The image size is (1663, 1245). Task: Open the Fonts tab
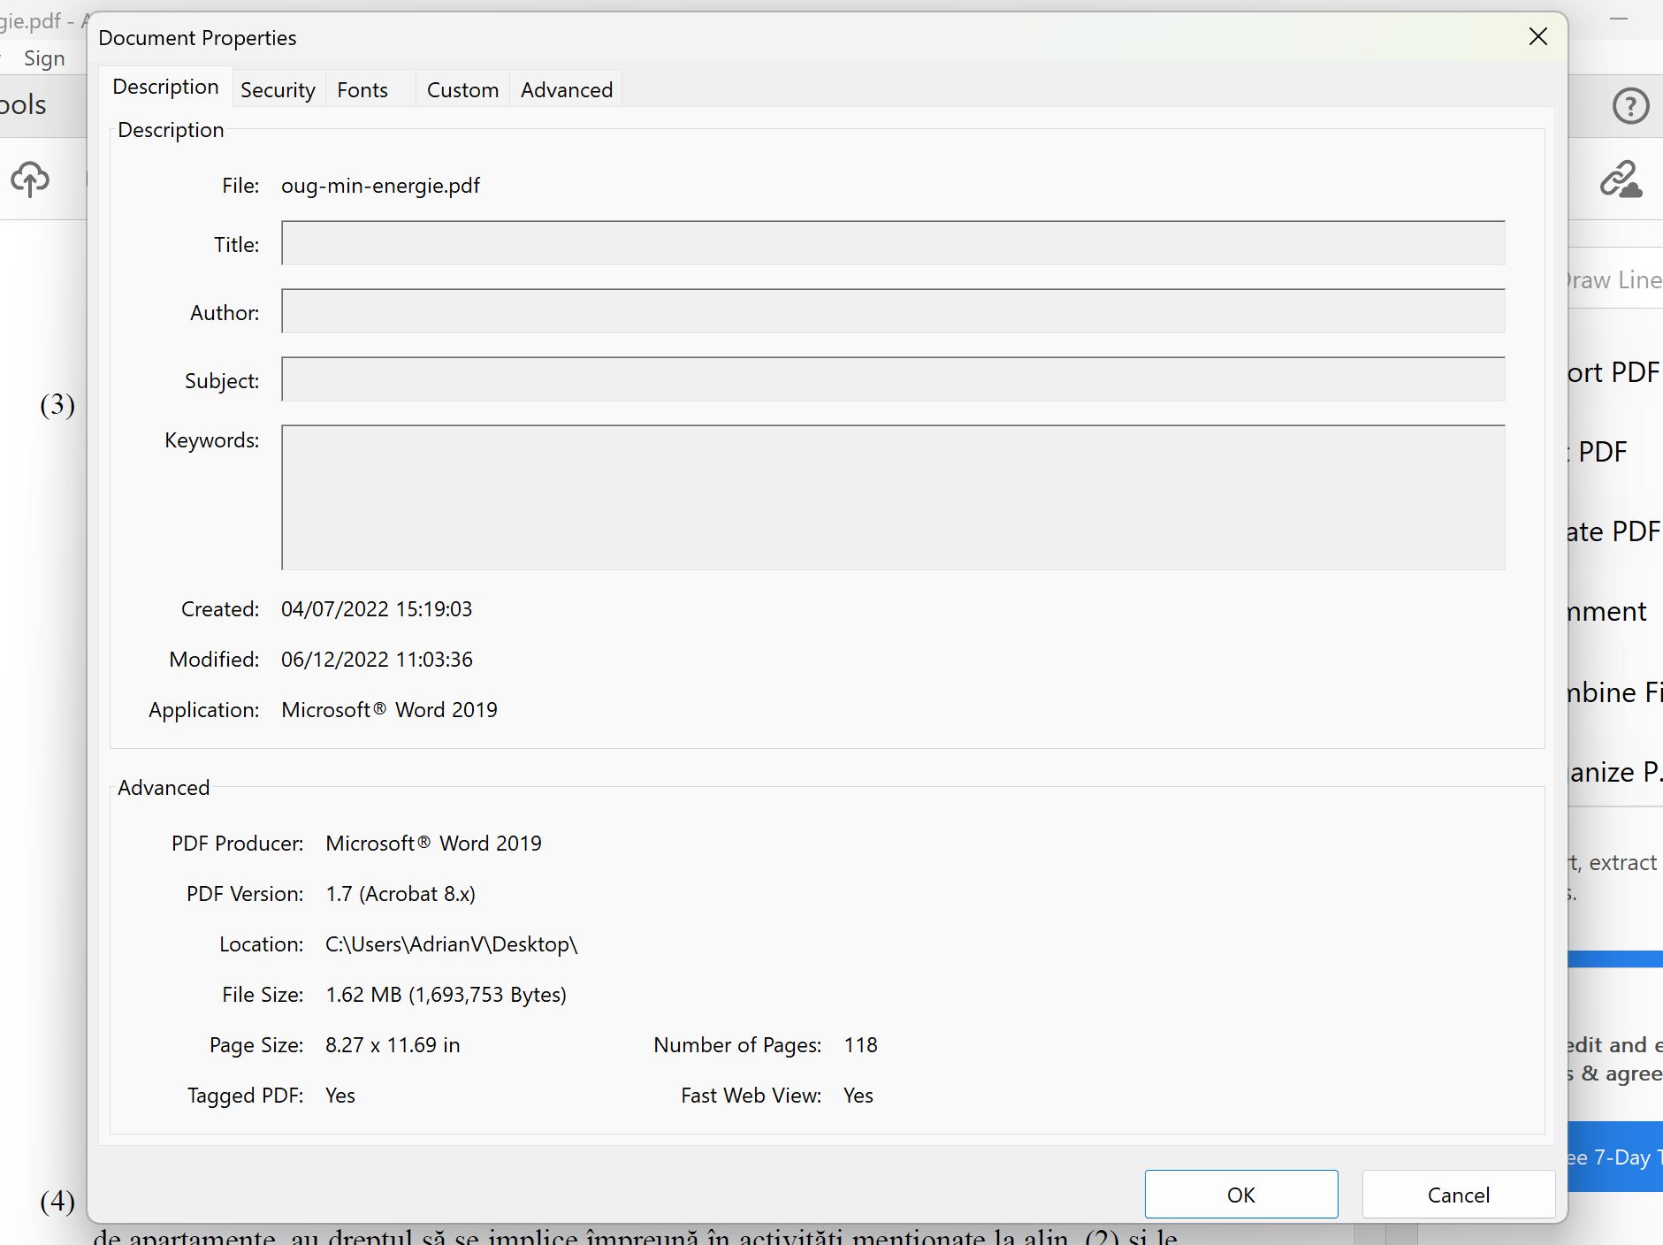click(x=362, y=90)
